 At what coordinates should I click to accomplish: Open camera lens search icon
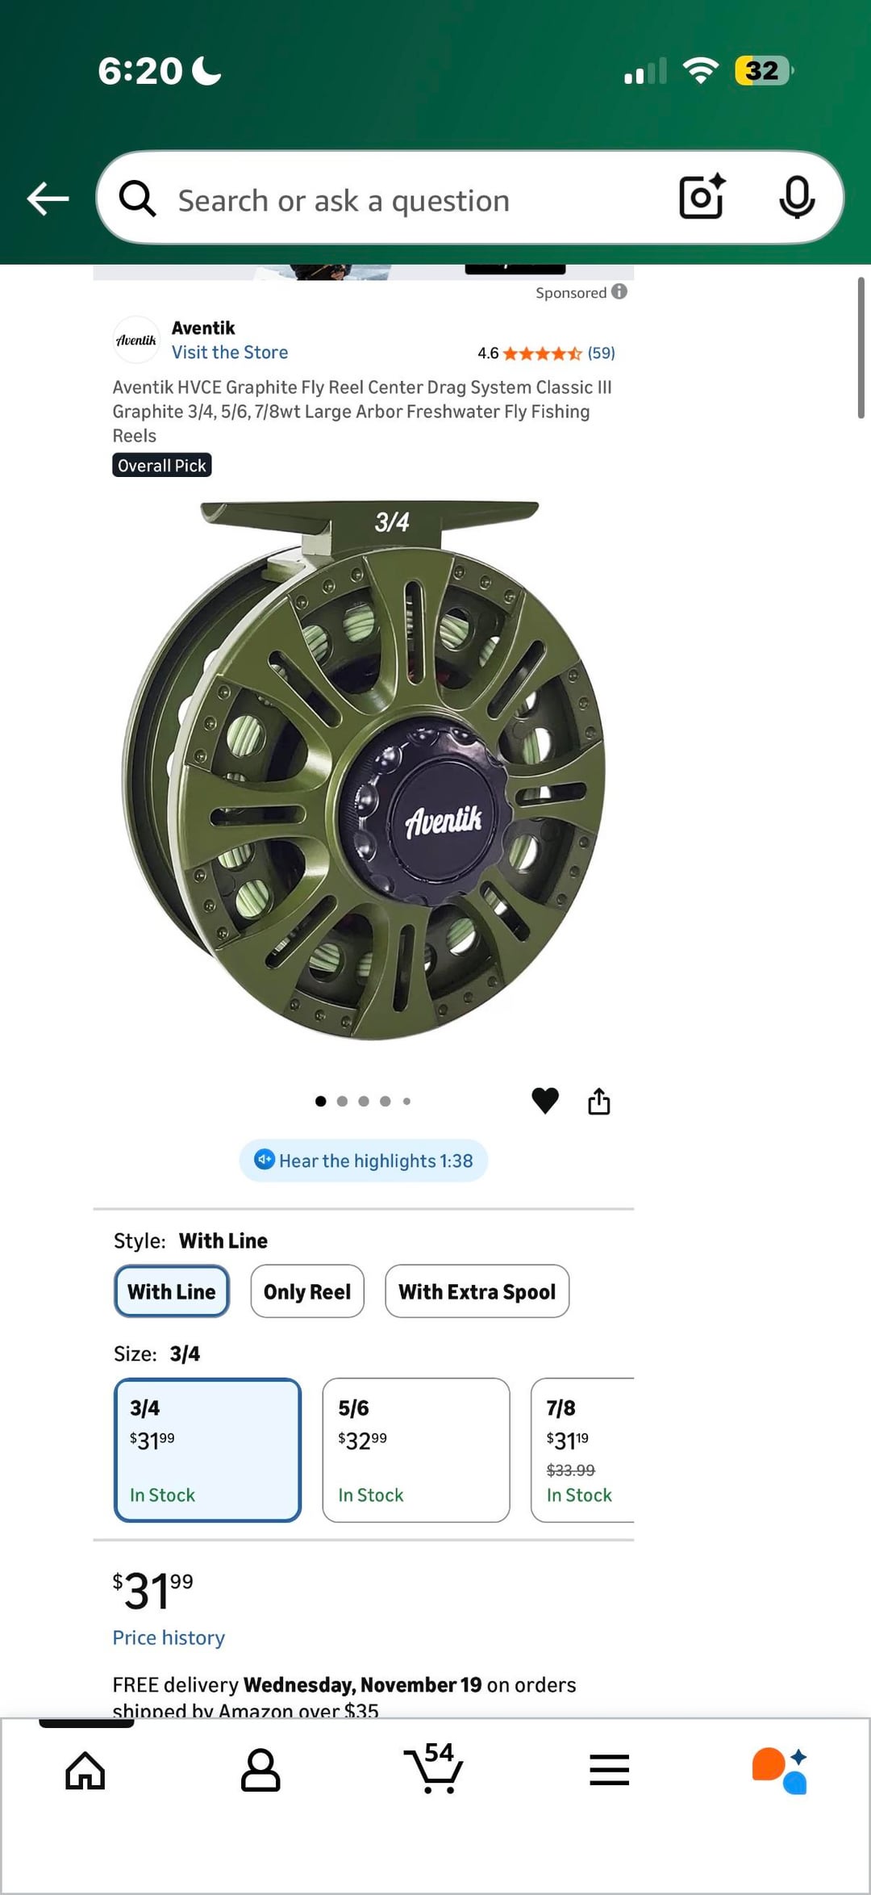click(702, 198)
